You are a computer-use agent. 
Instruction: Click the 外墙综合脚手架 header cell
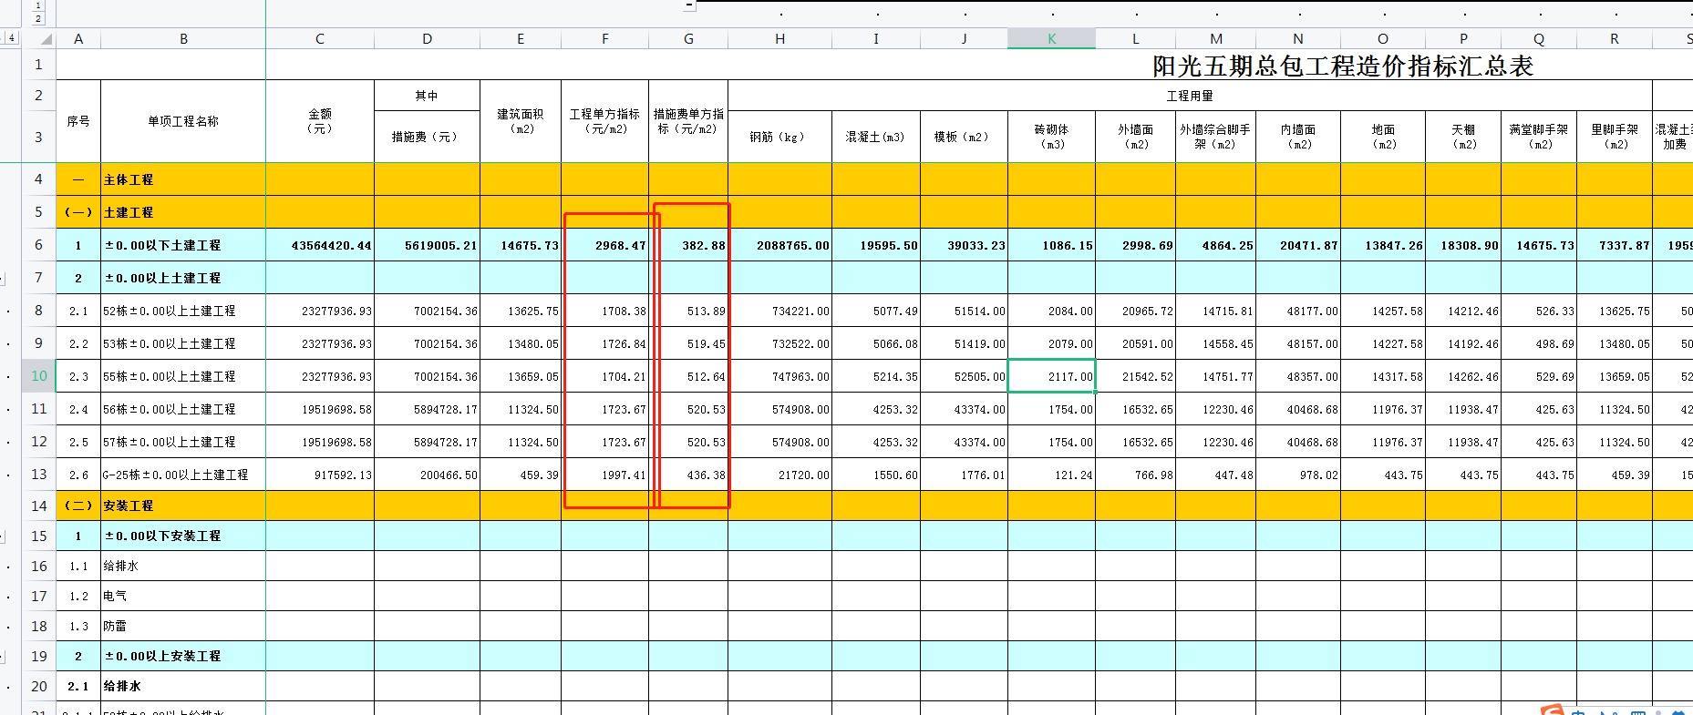click(x=1215, y=137)
